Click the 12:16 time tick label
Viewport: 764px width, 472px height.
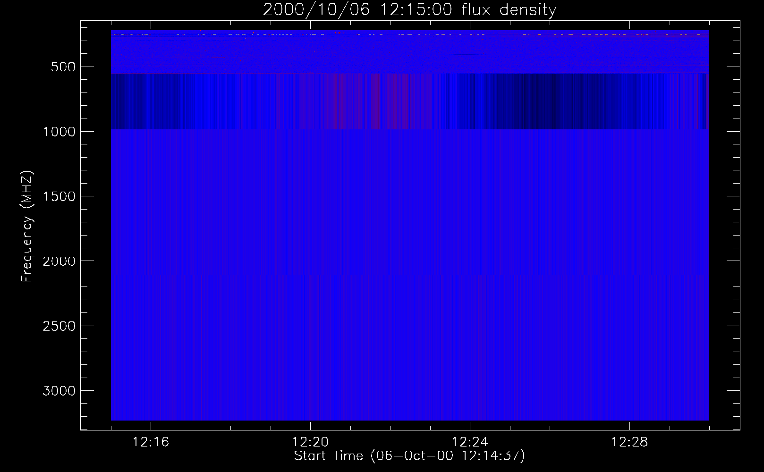[151, 442]
